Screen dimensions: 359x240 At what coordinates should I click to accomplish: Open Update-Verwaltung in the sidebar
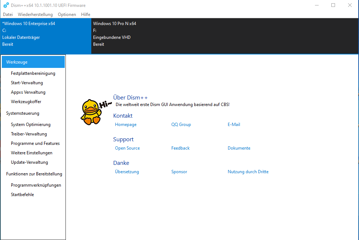[29, 162]
